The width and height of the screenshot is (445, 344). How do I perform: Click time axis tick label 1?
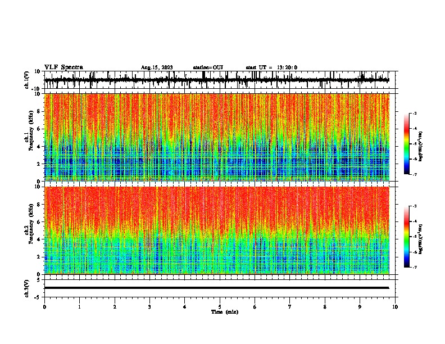click(x=79, y=307)
